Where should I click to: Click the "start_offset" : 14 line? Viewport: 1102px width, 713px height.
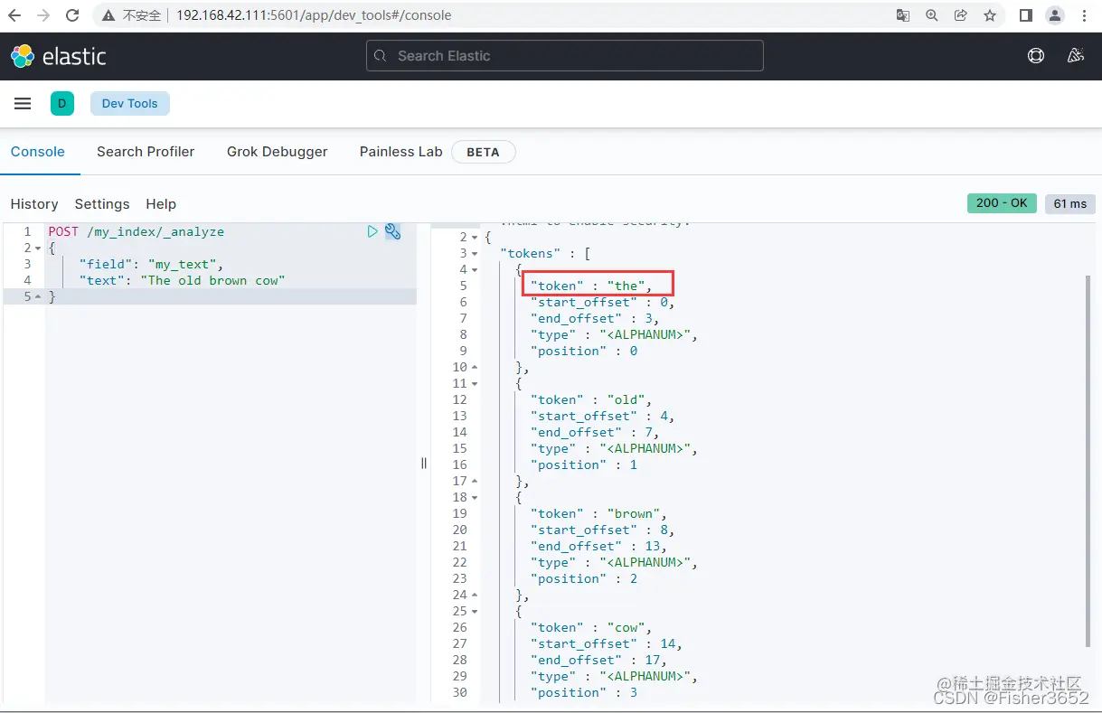coord(606,643)
